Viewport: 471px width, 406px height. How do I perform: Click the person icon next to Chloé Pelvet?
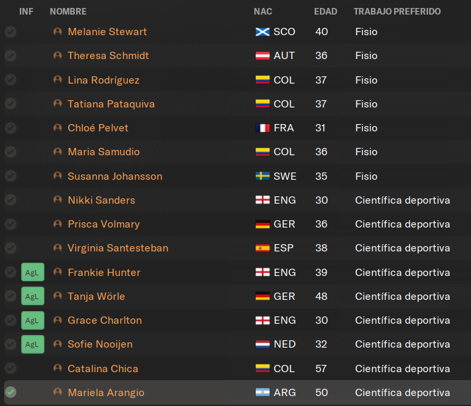tap(58, 128)
